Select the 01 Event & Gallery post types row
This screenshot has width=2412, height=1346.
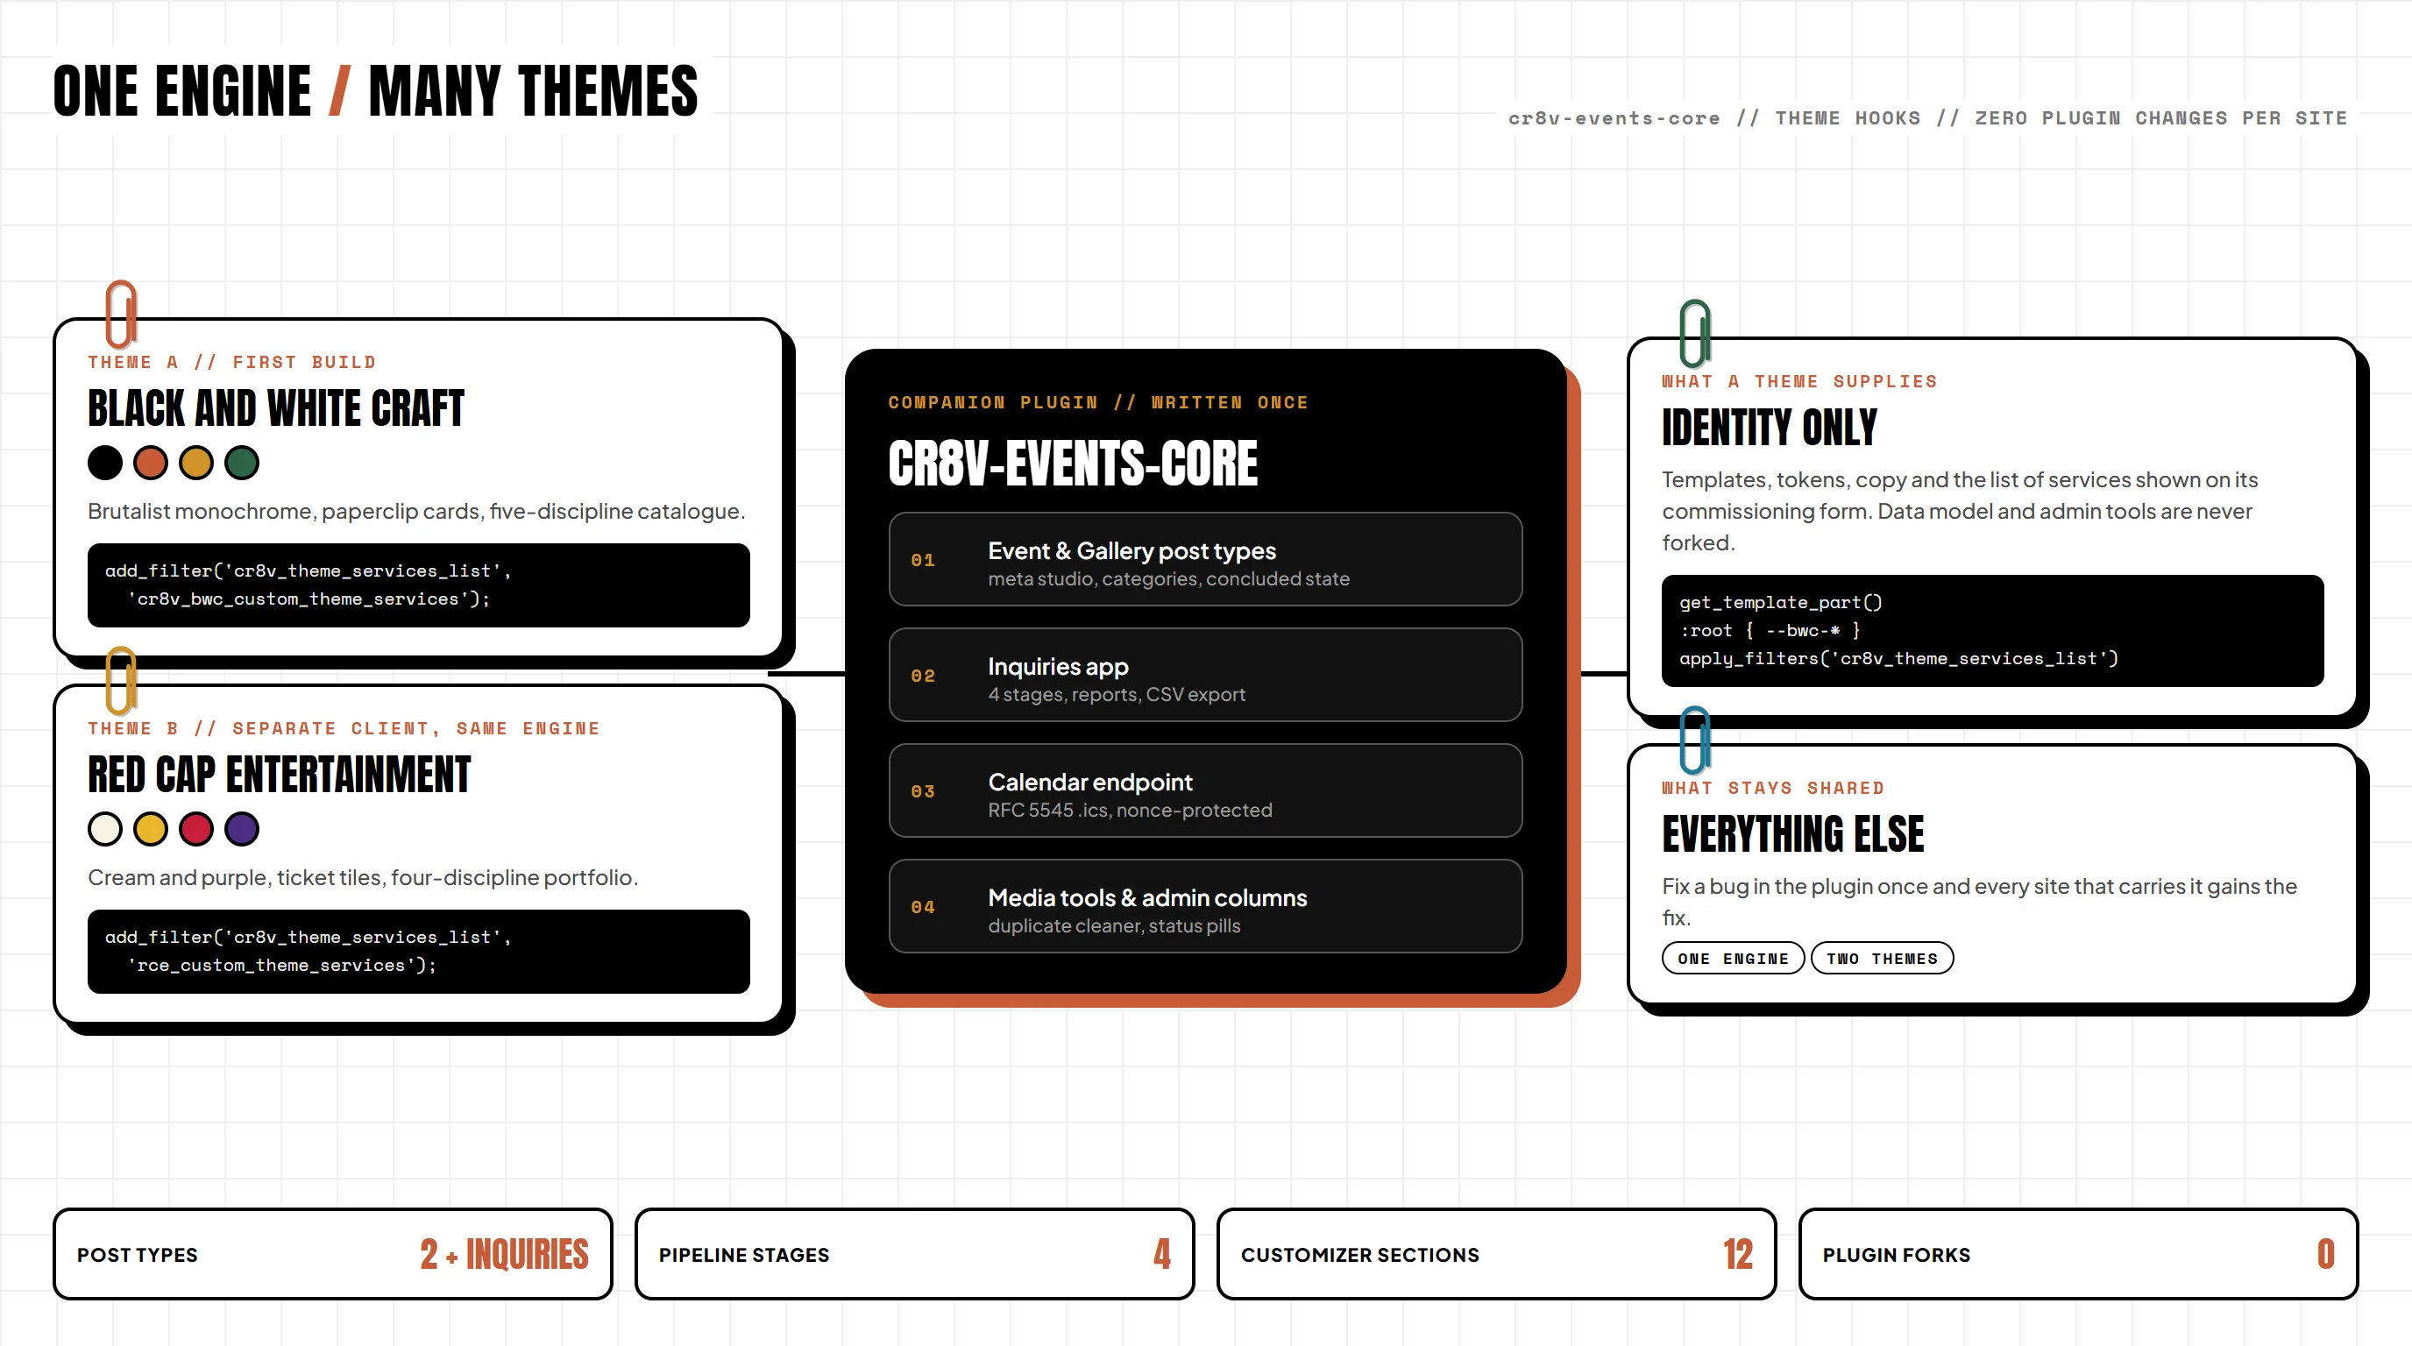[x=1205, y=559]
